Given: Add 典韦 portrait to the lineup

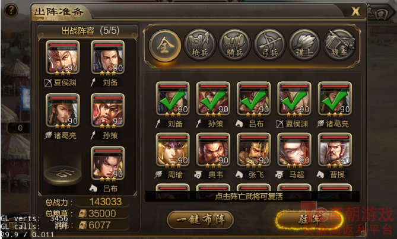Looking at the screenshot, I should pyautogui.click(x=213, y=150).
